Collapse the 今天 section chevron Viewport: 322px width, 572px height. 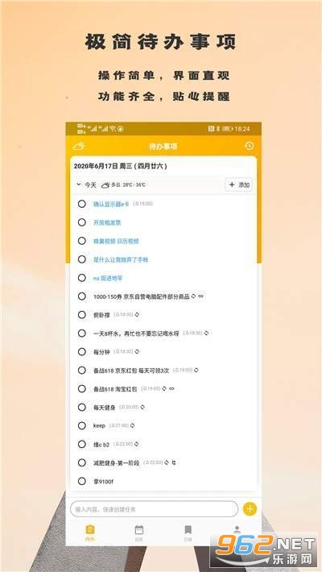(x=78, y=184)
